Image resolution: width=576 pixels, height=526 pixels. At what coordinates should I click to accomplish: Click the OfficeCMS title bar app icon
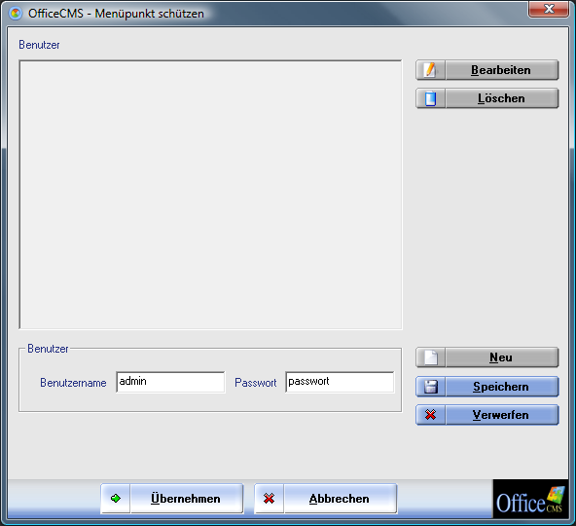pos(15,14)
